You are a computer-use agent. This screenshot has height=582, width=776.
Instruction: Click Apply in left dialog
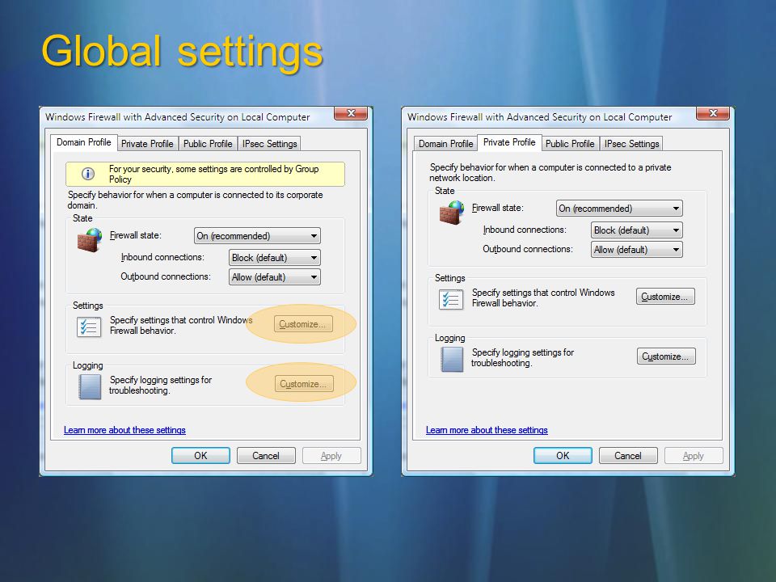(x=331, y=456)
